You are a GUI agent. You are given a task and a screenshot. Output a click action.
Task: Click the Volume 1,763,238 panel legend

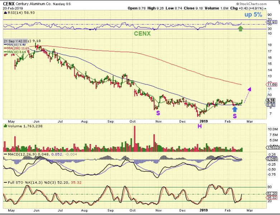tap(25, 126)
